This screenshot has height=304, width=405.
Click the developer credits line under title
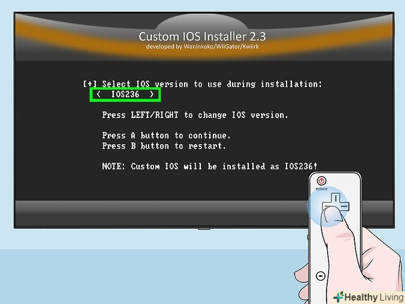click(202, 47)
